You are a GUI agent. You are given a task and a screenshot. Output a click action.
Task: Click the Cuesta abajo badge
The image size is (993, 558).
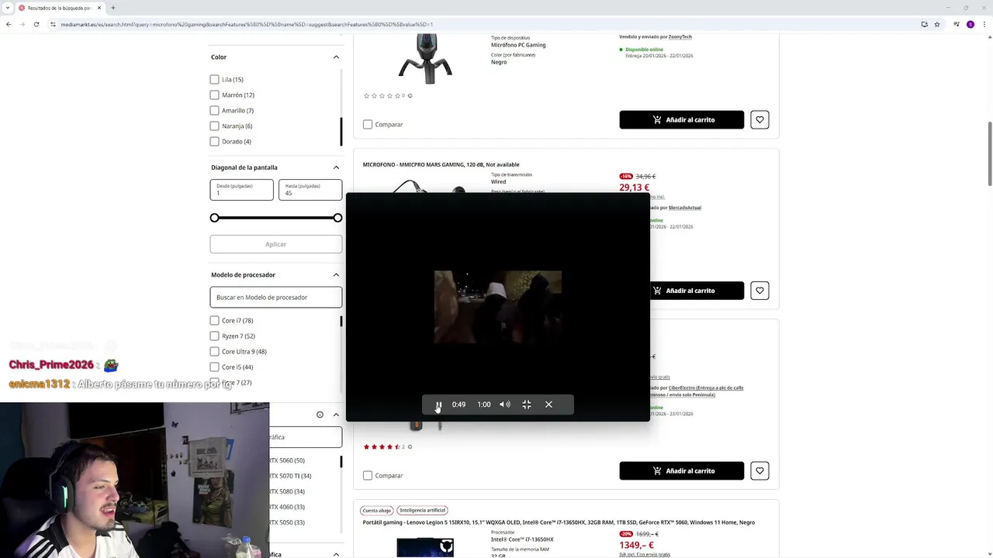coord(376,511)
